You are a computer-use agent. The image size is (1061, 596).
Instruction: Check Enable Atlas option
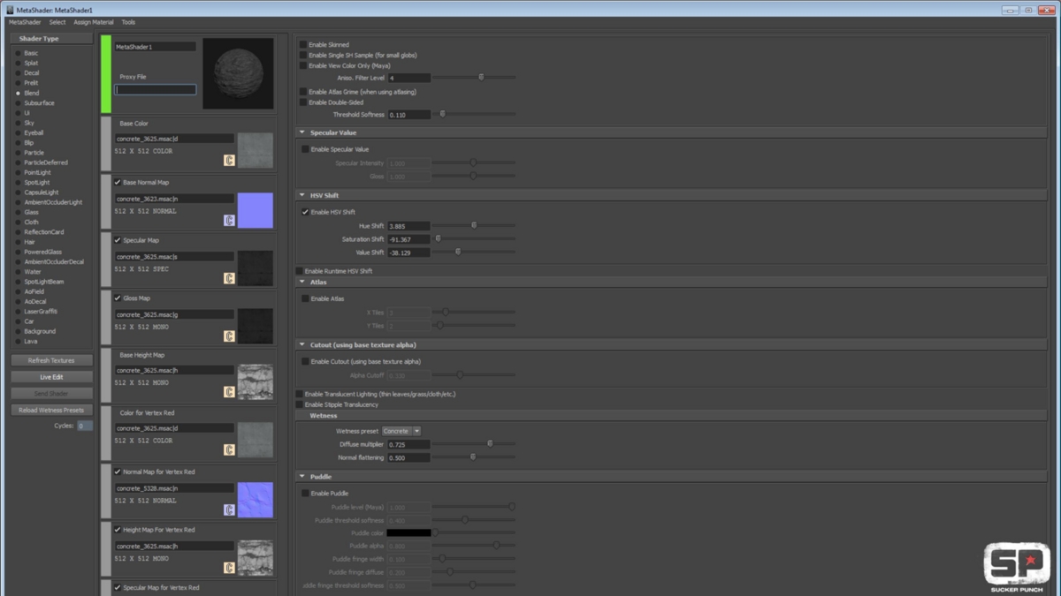click(306, 298)
